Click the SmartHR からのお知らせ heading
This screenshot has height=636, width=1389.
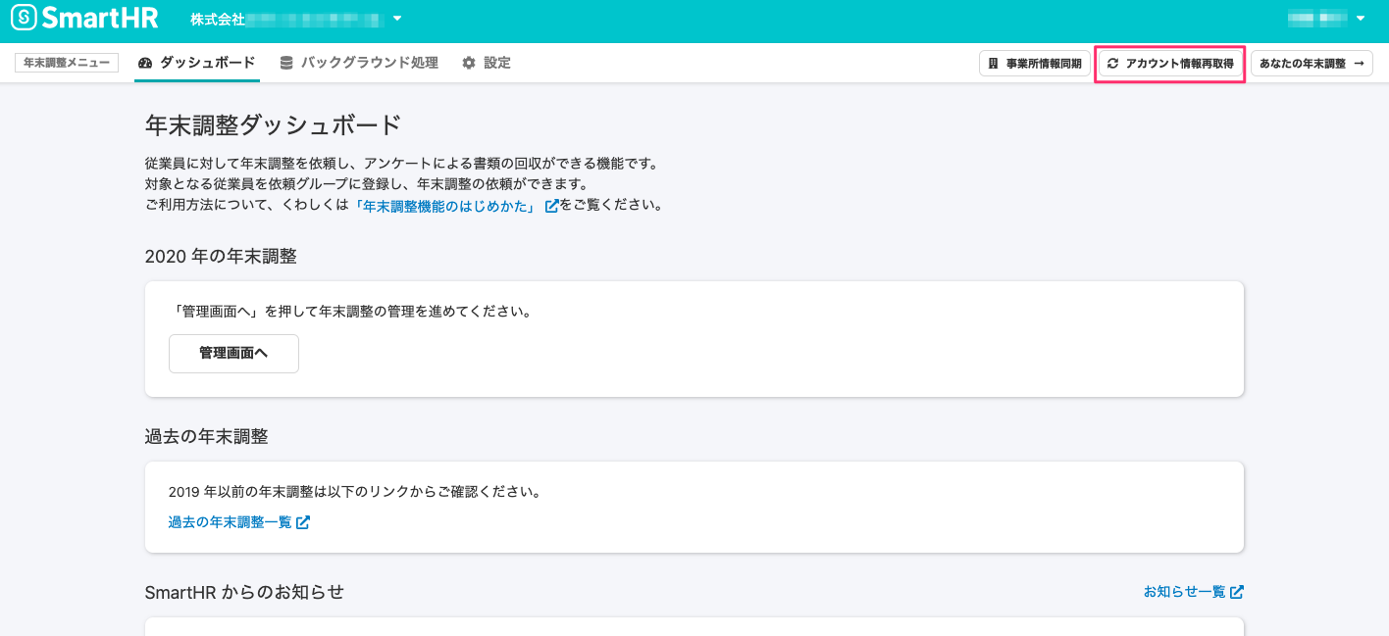coord(244,592)
